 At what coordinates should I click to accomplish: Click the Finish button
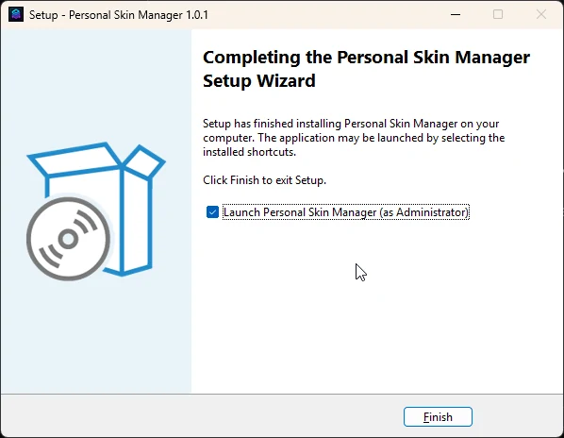click(x=438, y=417)
